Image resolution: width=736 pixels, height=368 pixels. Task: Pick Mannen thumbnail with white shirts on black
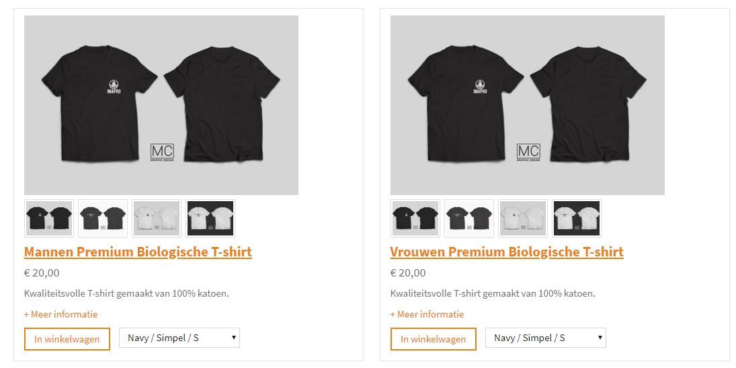coord(210,219)
